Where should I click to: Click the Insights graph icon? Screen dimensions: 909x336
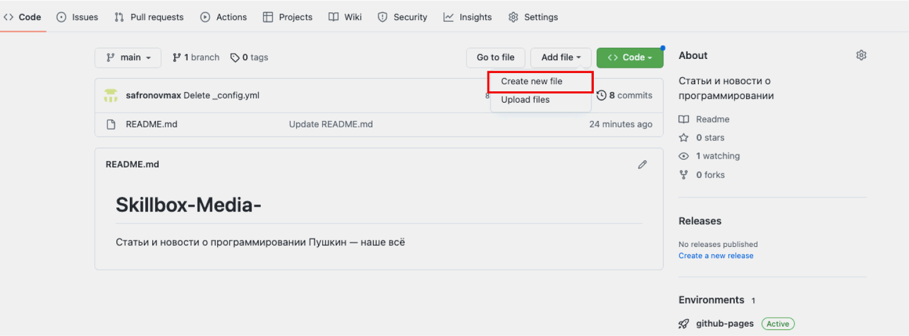(x=449, y=17)
